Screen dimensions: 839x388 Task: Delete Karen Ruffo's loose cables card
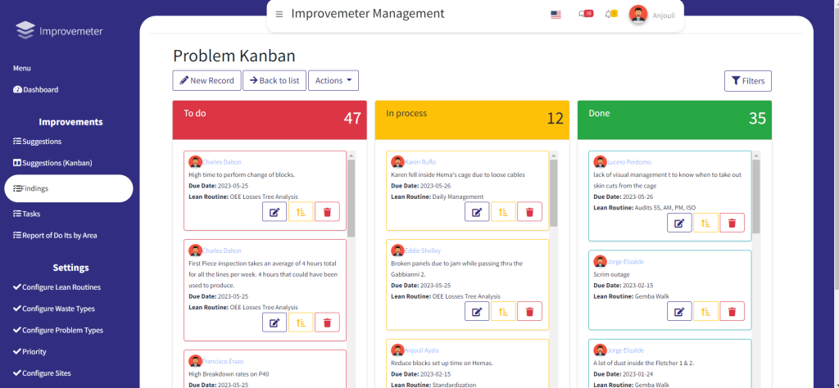[x=529, y=212]
